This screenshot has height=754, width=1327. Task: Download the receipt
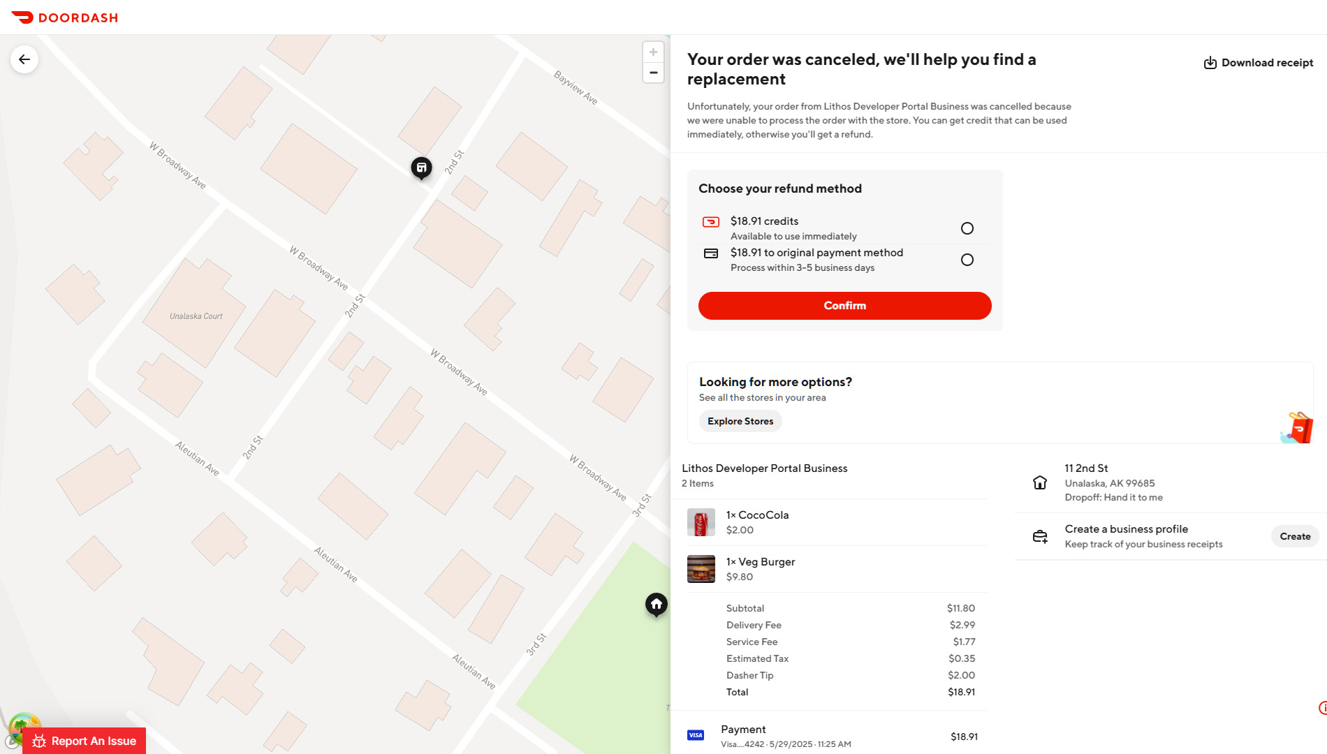(x=1259, y=63)
